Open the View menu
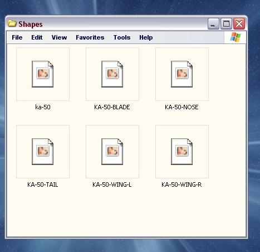260x252 pixels. (x=59, y=37)
